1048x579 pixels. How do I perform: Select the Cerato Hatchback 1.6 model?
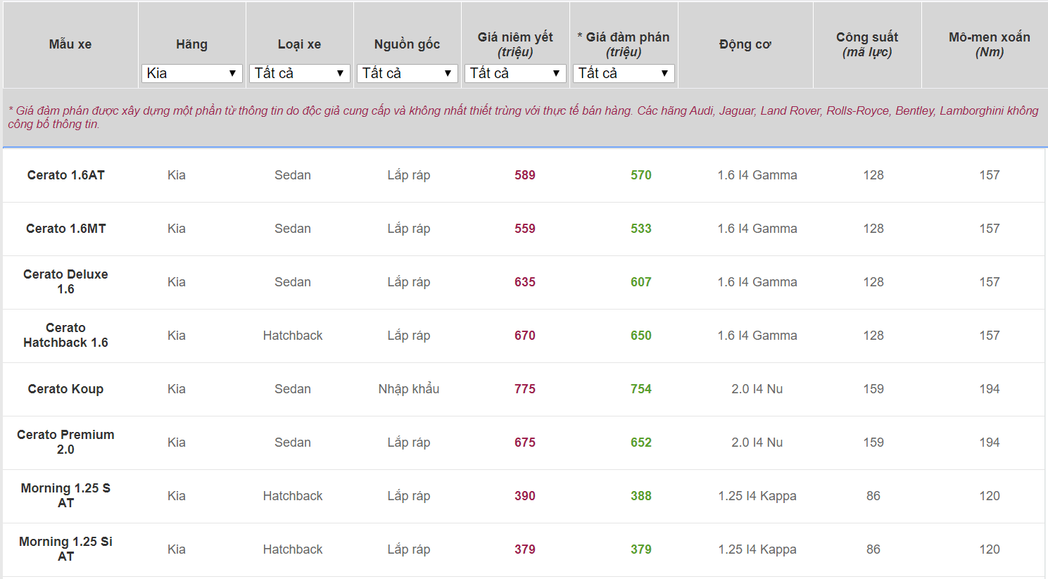65,335
